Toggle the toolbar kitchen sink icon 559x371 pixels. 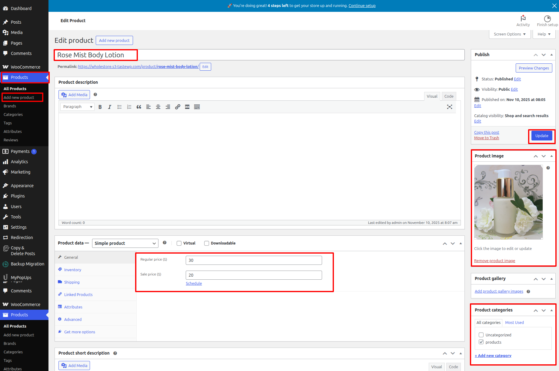tap(197, 107)
